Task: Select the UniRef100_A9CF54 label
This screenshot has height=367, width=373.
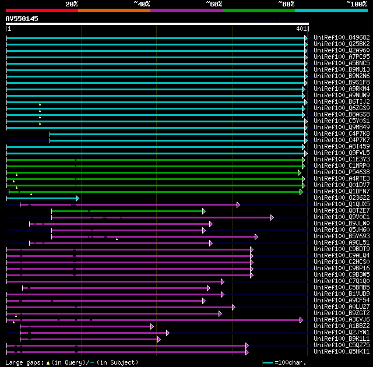Action: tap(342, 301)
